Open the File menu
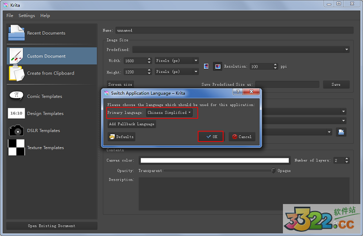 [x=10, y=15]
